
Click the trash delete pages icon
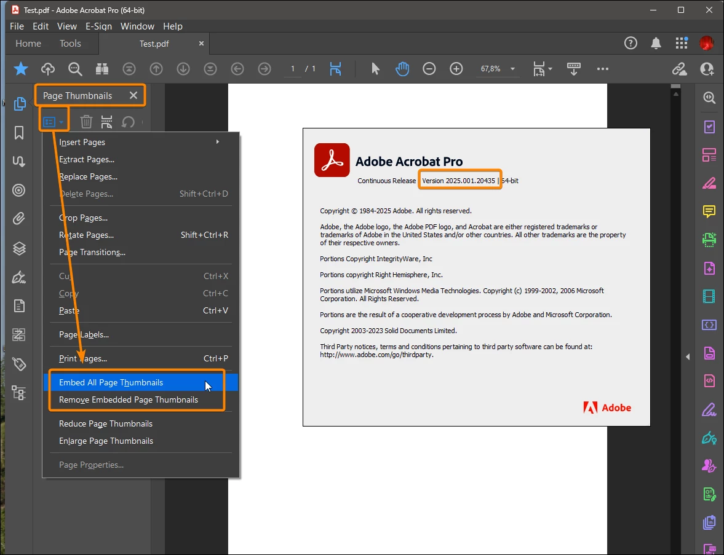[86, 122]
